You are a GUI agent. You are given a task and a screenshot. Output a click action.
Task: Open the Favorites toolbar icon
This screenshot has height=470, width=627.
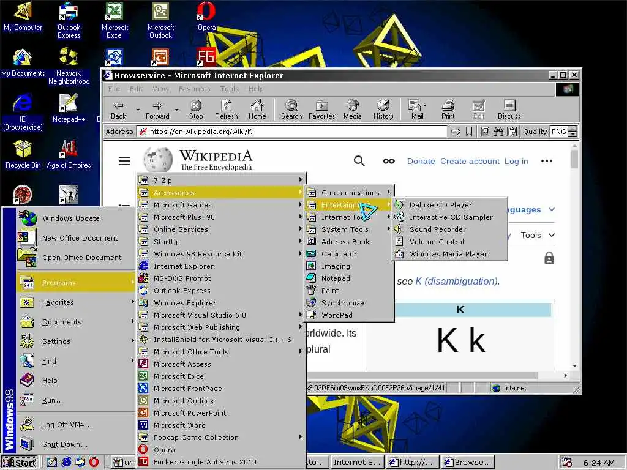tap(322, 110)
